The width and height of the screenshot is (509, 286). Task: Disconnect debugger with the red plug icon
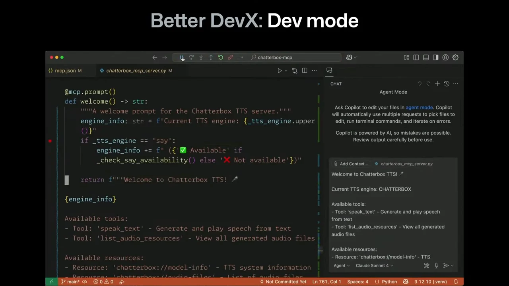(x=230, y=58)
